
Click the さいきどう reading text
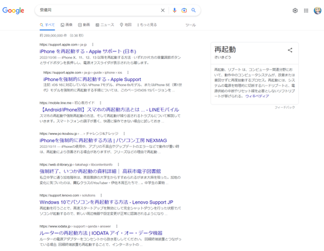[x=223, y=57]
